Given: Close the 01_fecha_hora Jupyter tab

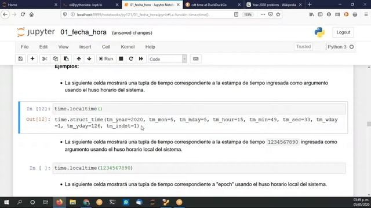Looking at the screenshot, I should pos(178,5).
